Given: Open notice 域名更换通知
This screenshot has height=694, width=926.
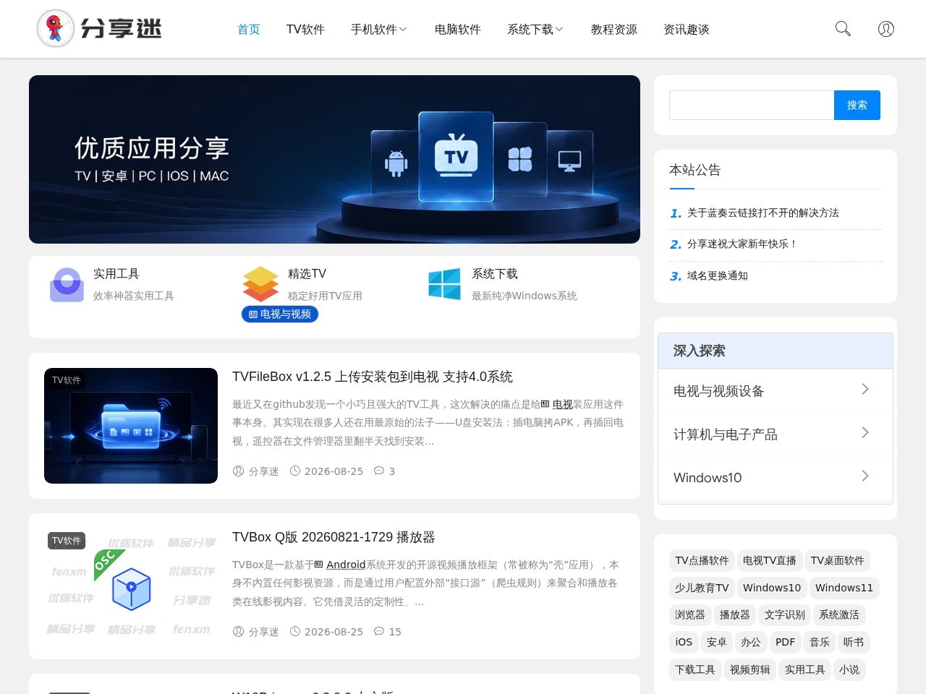Looking at the screenshot, I should pos(718,275).
